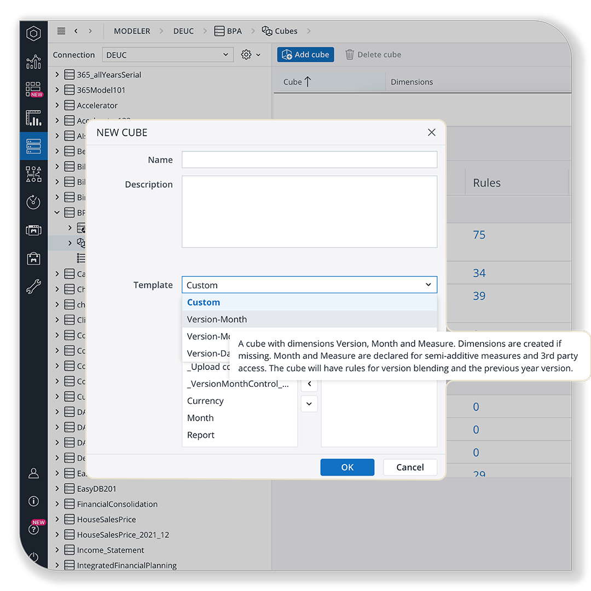The height and width of the screenshot is (591, 591).
Task: Open the Connection dropdown showing DEUC
Action: [x=167, y=55]
